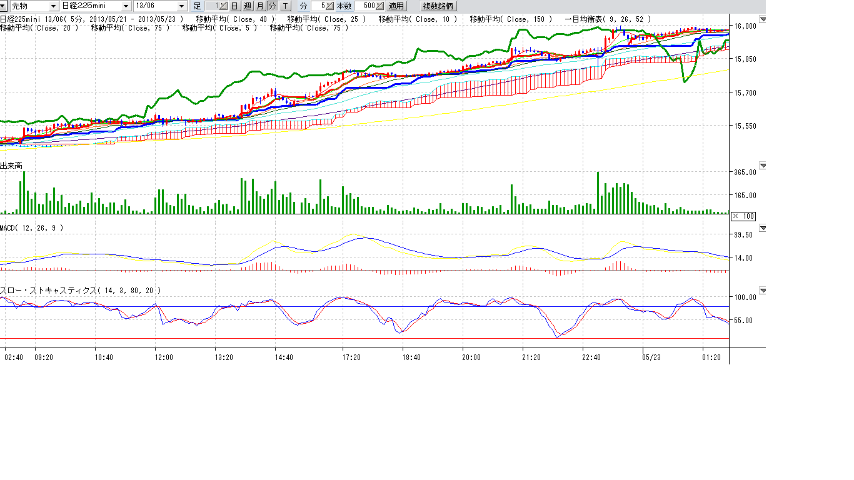854x480 pixels.
Task: Click the 本数 bar count field showing 500
Action: 365,6
